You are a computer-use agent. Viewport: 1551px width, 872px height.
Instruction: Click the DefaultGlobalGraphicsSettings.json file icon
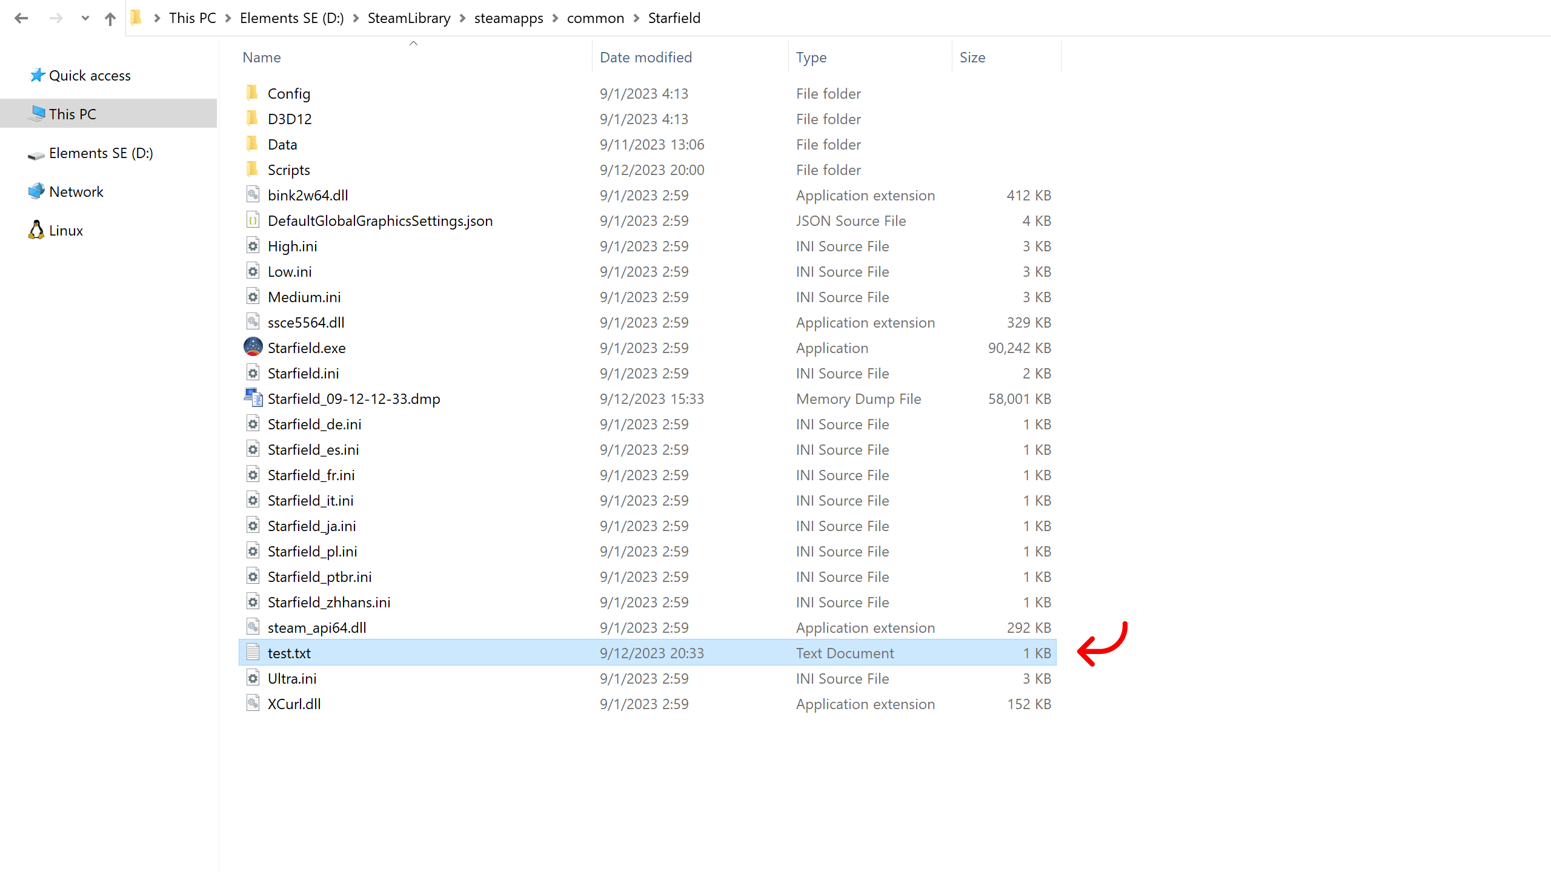click(253, 220)
